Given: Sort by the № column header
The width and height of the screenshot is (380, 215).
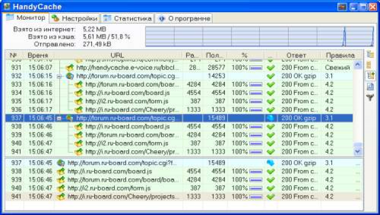Looking at the screenshot, I should (x=14, y=55).
